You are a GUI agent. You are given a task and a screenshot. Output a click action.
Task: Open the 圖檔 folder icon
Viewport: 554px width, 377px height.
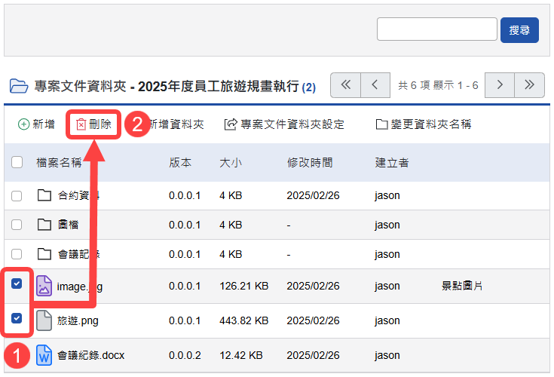point(44,225)
